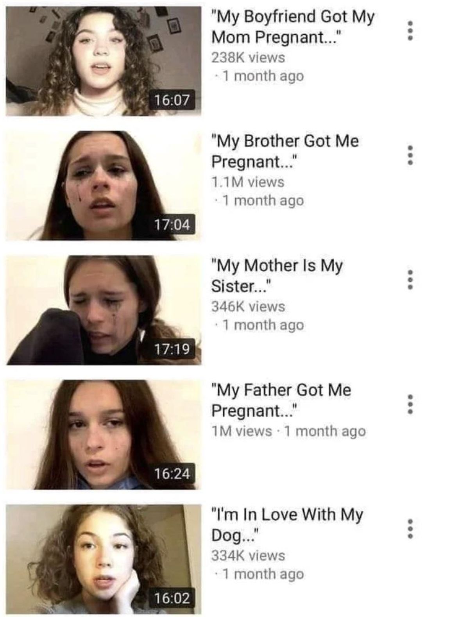The width and height of the screenshot is (469, 617).
Task: Play the 17:04 video thumbnail
Action: click(104, 185)
